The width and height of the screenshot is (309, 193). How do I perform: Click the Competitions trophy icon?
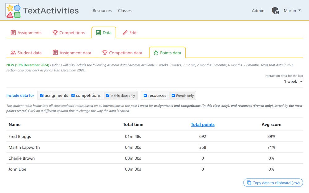55,32
